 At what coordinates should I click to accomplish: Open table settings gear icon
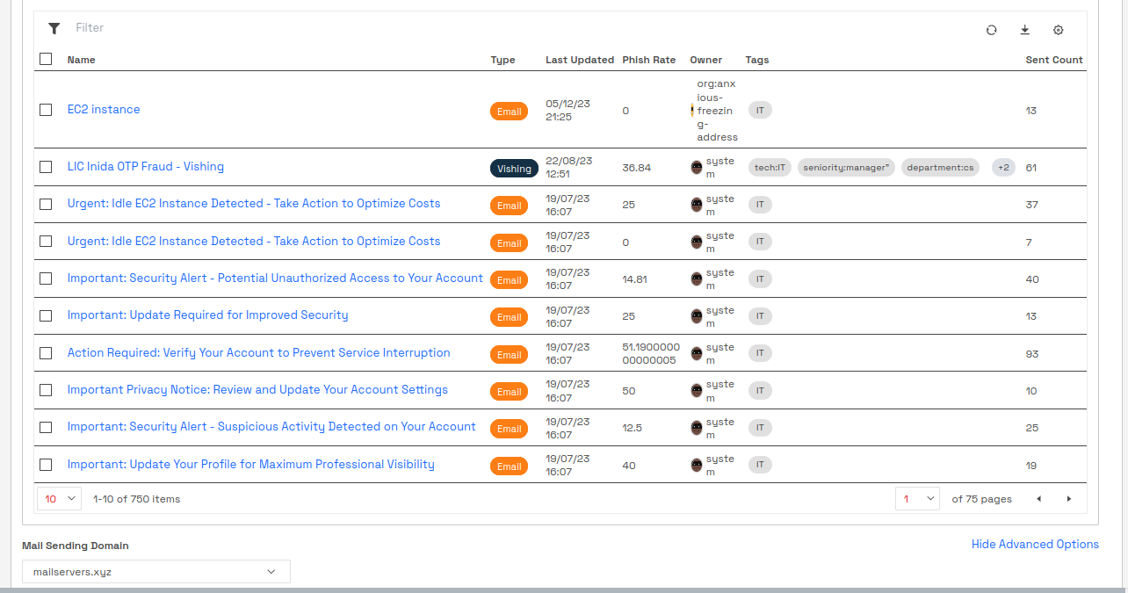(1058, 30)
